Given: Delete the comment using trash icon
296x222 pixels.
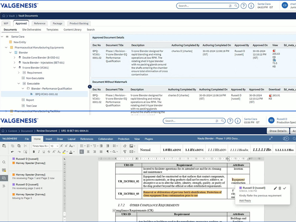Looking at the screenshot, I should (x=280, y=189).
